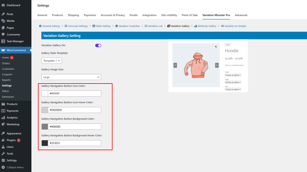The height and width of the screenshot is (172, 307).
Task: Click the Dashboard icon in sidebar
Action: tap(3, 5)
